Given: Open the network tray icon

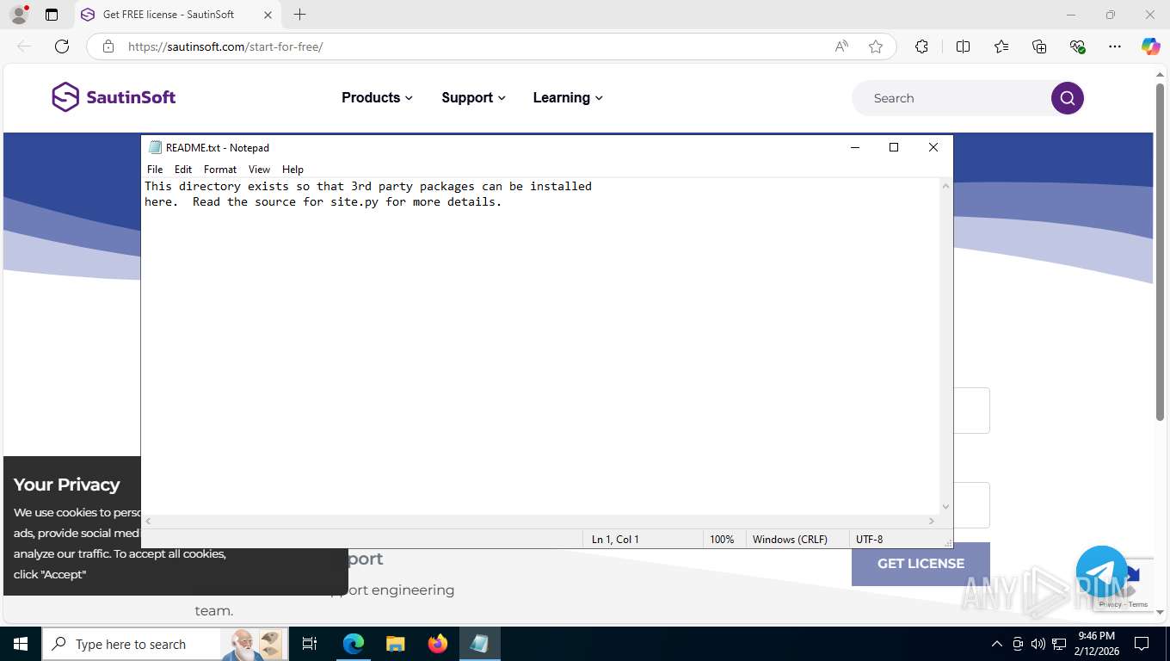Looking at the screenshot, I should click(x=1059, y=644).
